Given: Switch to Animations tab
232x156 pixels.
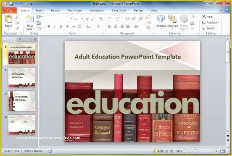Looking at the screenshot, I should click(97, 10).
